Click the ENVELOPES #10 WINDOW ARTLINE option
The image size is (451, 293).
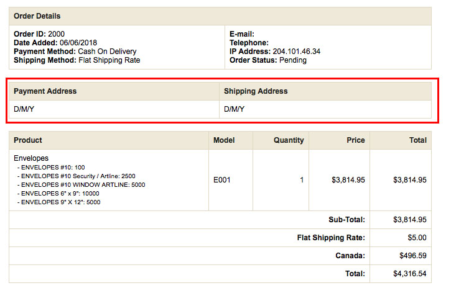tap(81, 185)
